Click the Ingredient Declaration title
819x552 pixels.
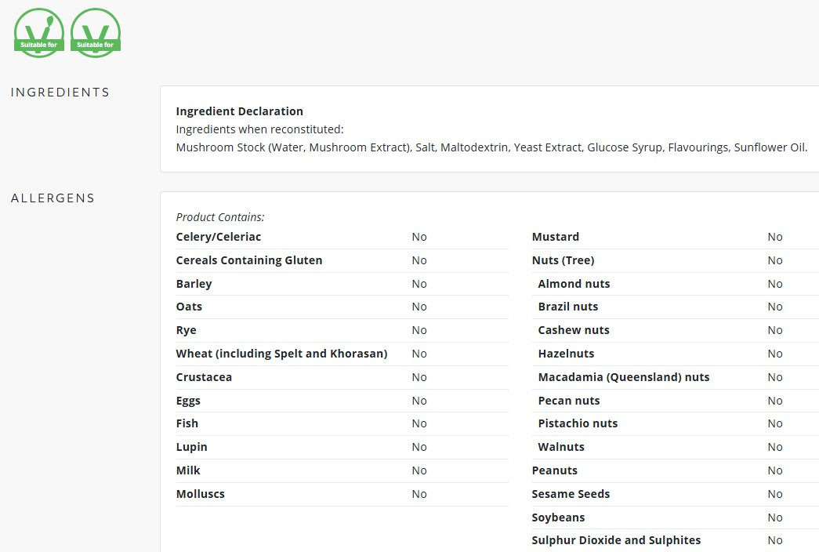(239, 111)
